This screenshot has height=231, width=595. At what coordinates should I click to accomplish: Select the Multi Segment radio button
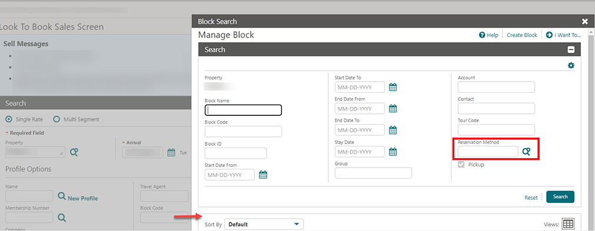click(x=56, y=119)
